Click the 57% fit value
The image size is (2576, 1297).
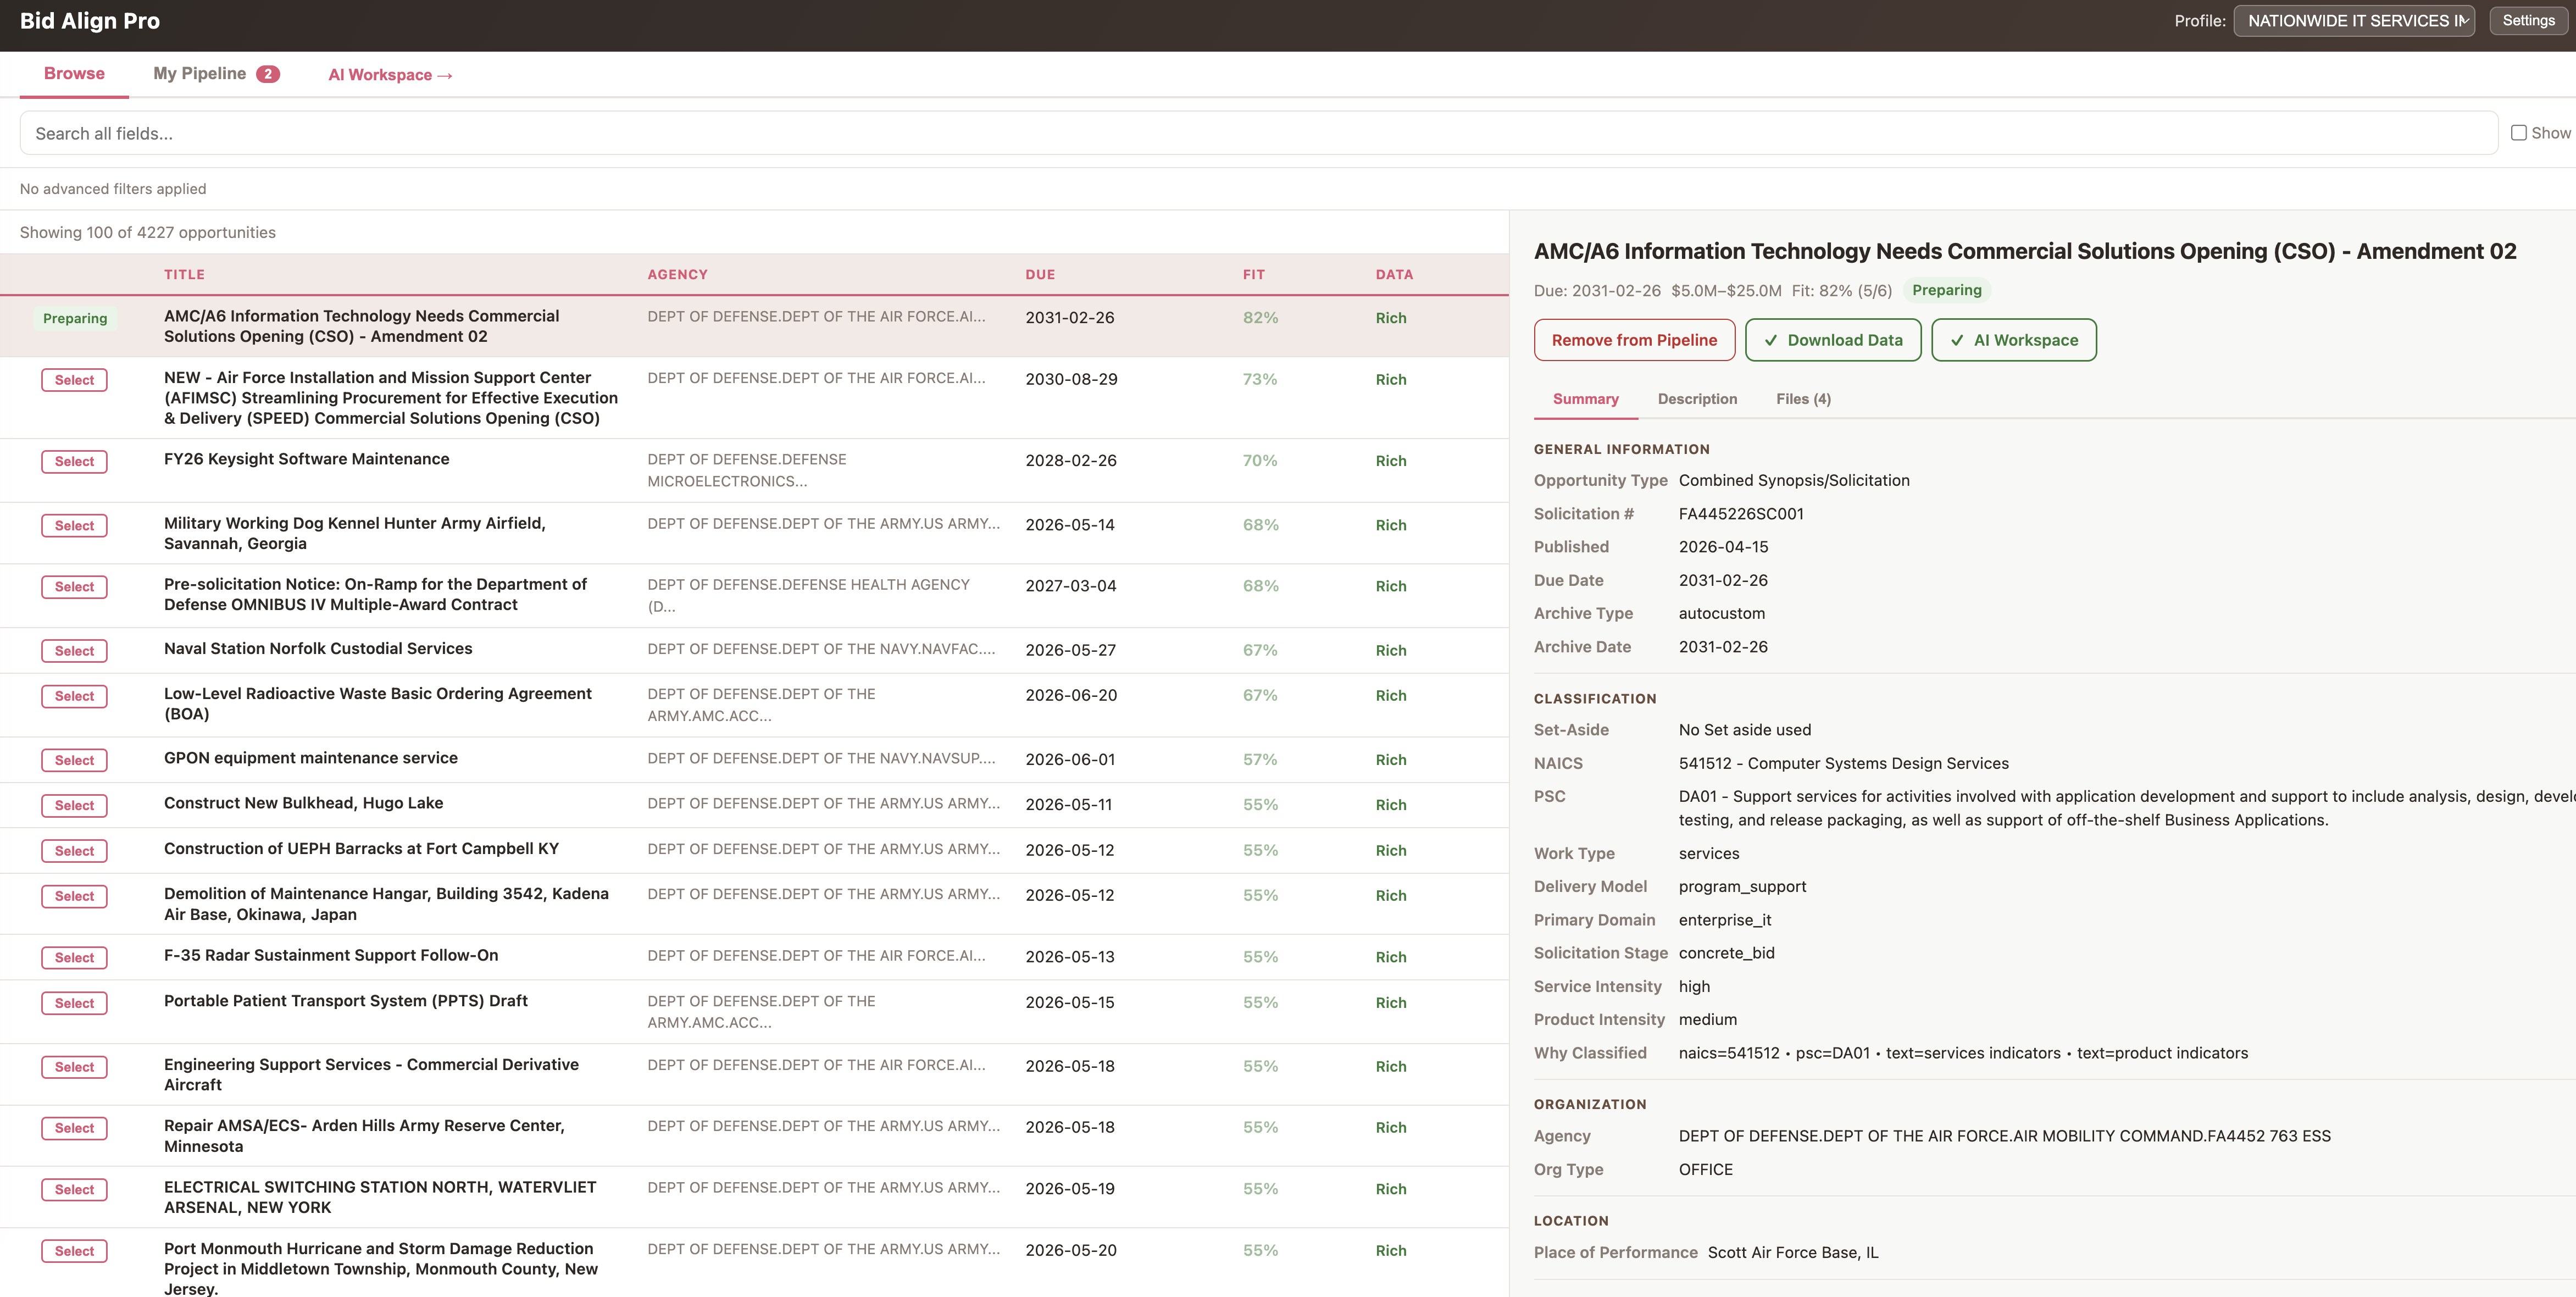pos(1260,759)
